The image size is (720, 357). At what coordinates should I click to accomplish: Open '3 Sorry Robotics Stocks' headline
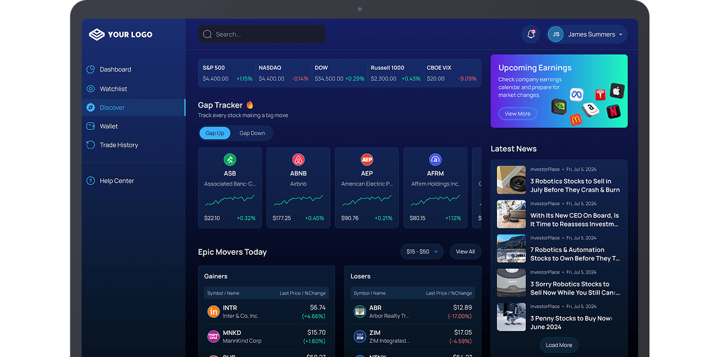pyautogui.click(x=576, y=288)
